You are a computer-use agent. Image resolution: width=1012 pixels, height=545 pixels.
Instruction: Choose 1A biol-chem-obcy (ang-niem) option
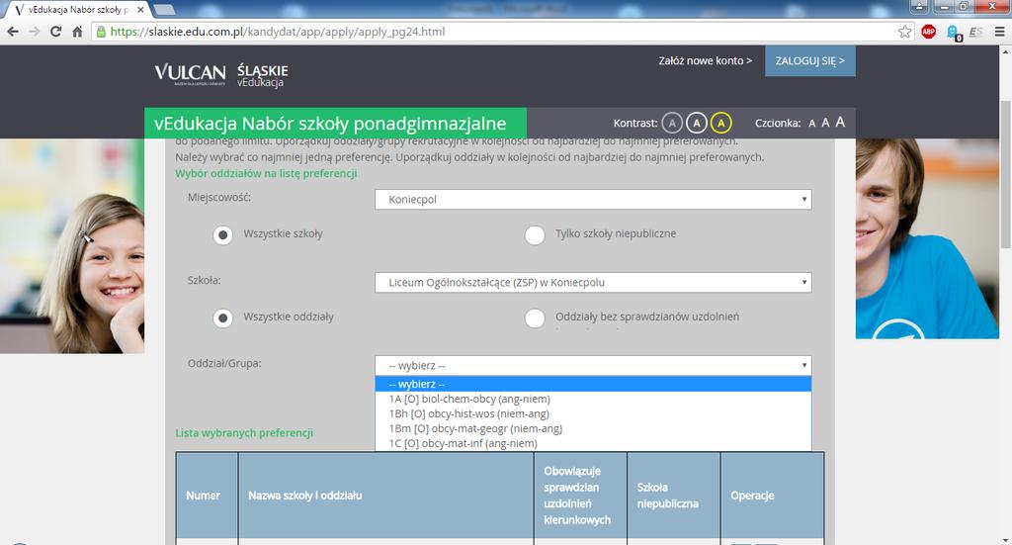coord(593,399)
